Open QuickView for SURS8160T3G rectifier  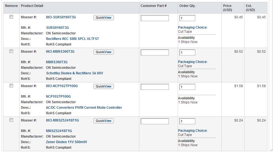pyautogui.click(x=104, y=17)
